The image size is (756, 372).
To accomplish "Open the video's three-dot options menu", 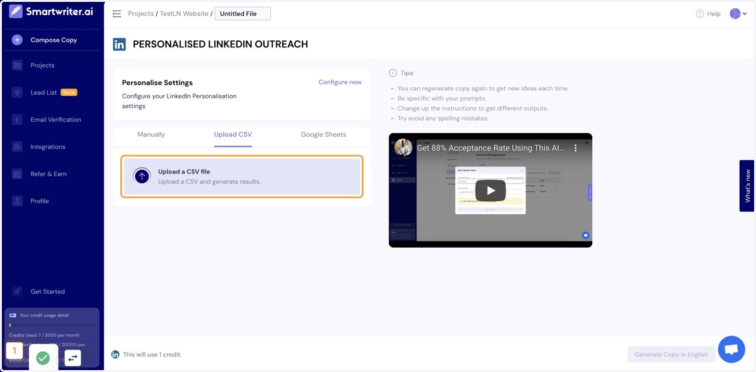I will [575, 148].
